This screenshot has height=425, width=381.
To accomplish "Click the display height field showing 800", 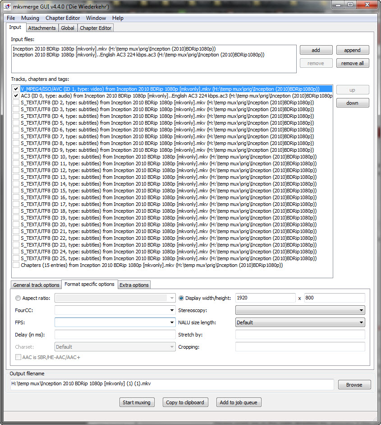I will pyautogui.click(x=335, y=298).
